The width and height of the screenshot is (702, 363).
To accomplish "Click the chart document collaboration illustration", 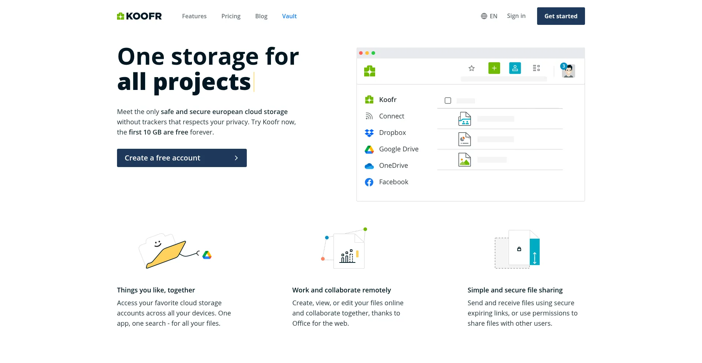I will coord(344,249).
